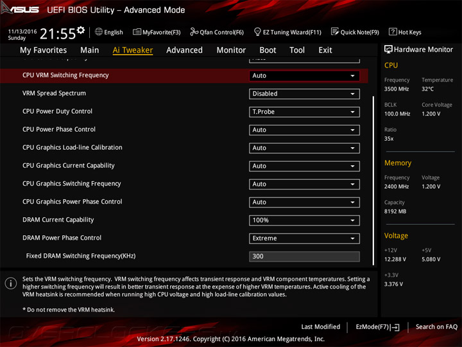Open Search on FAQ link
Image resolution: width=462 pixels, height=347 pixels.
click(436, 326)
